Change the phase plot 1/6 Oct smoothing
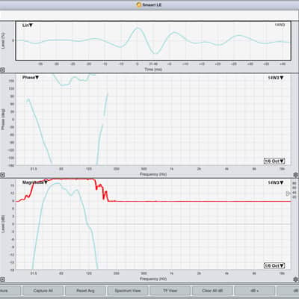 tap(274, 161)
